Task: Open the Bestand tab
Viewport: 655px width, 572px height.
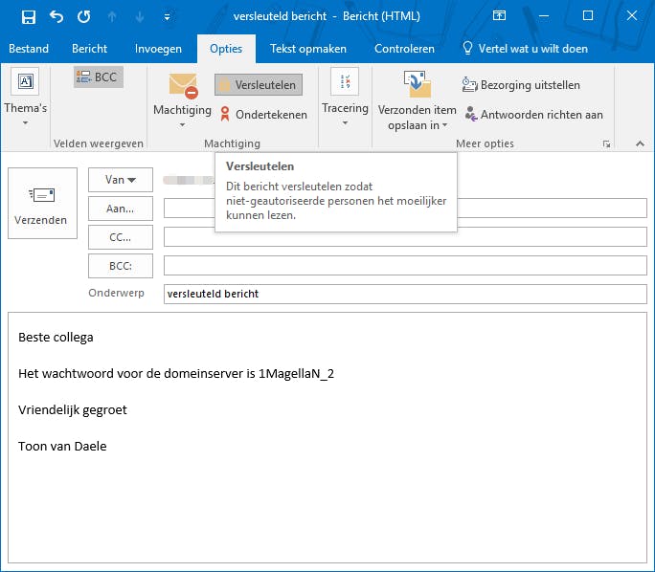Action: click(x=29, y=49)
